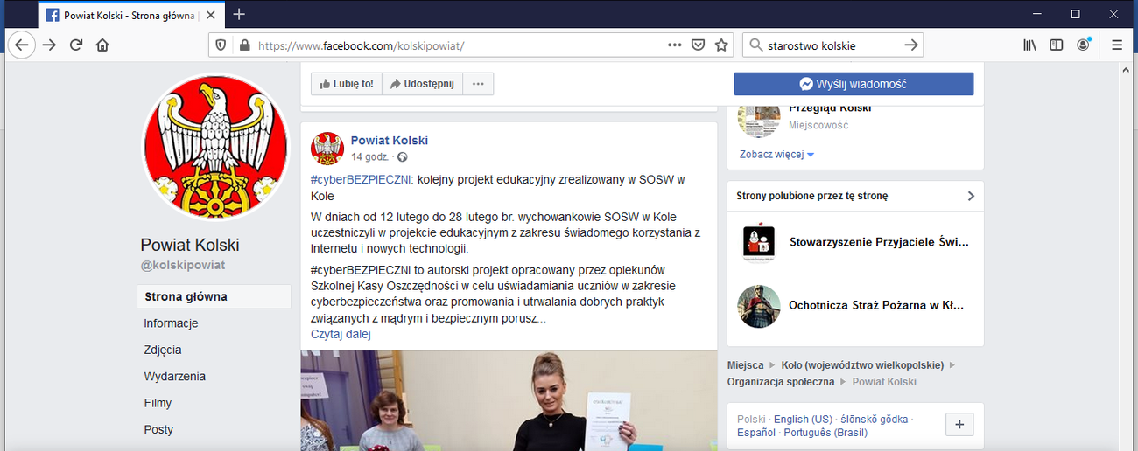Save page to Pocket
1138x451 pixels.
tap(698, 45)
